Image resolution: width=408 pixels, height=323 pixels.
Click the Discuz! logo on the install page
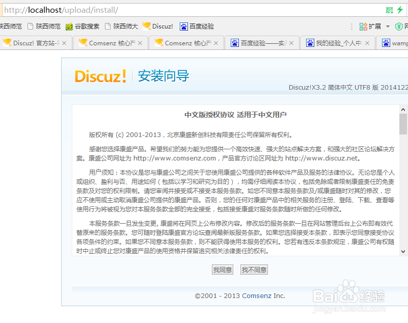100,76
